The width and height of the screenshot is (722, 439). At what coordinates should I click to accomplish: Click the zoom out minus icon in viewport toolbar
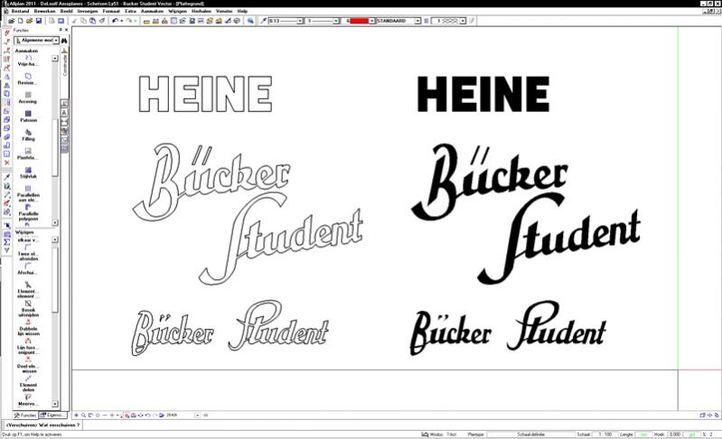pos(105,416)
